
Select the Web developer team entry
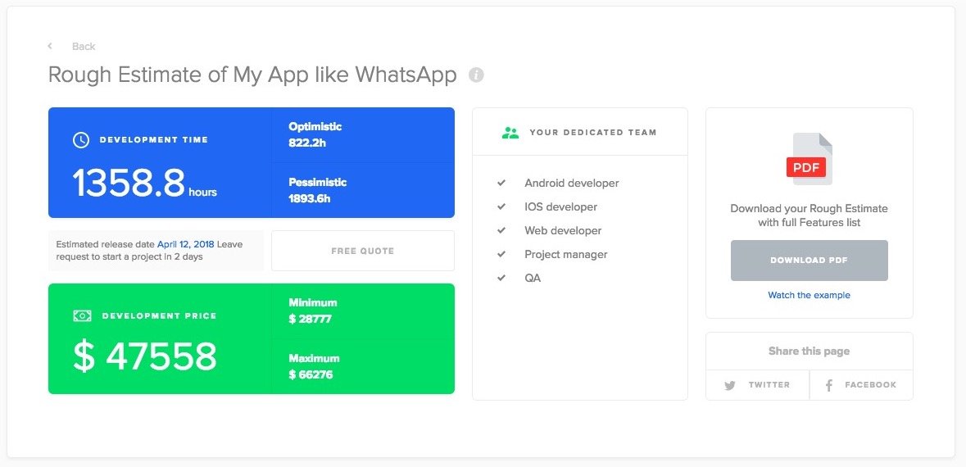(x=563, y=231)
